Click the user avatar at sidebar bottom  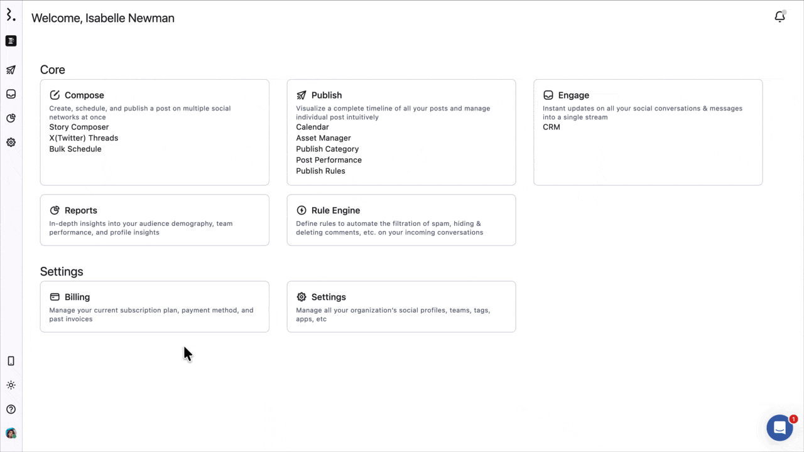tap(11, 433)
